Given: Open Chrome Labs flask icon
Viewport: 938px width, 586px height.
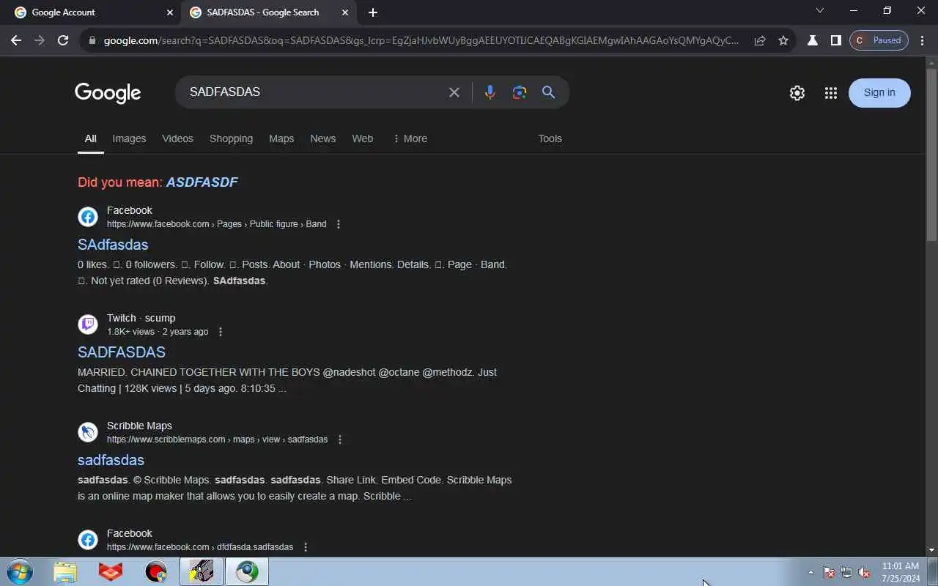Looking at the screenshot, I should click(x=812, y=41).
